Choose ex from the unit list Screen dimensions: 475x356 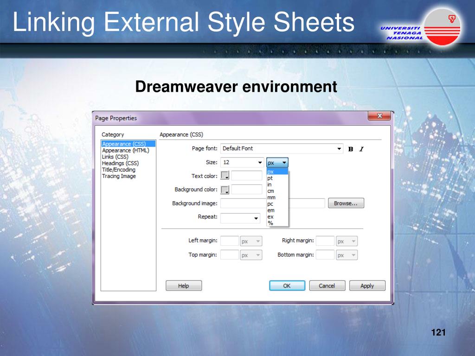click(277, 217)
